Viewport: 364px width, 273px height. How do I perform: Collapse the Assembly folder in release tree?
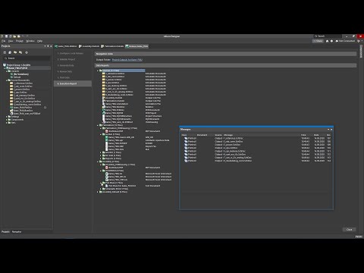(98, 162)
